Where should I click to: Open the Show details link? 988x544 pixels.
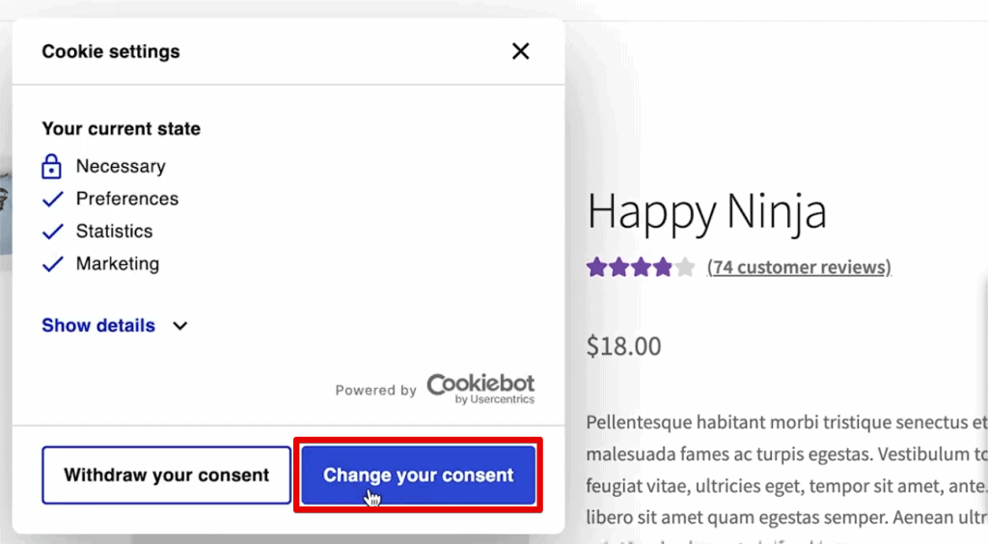(x=98, y=325)
